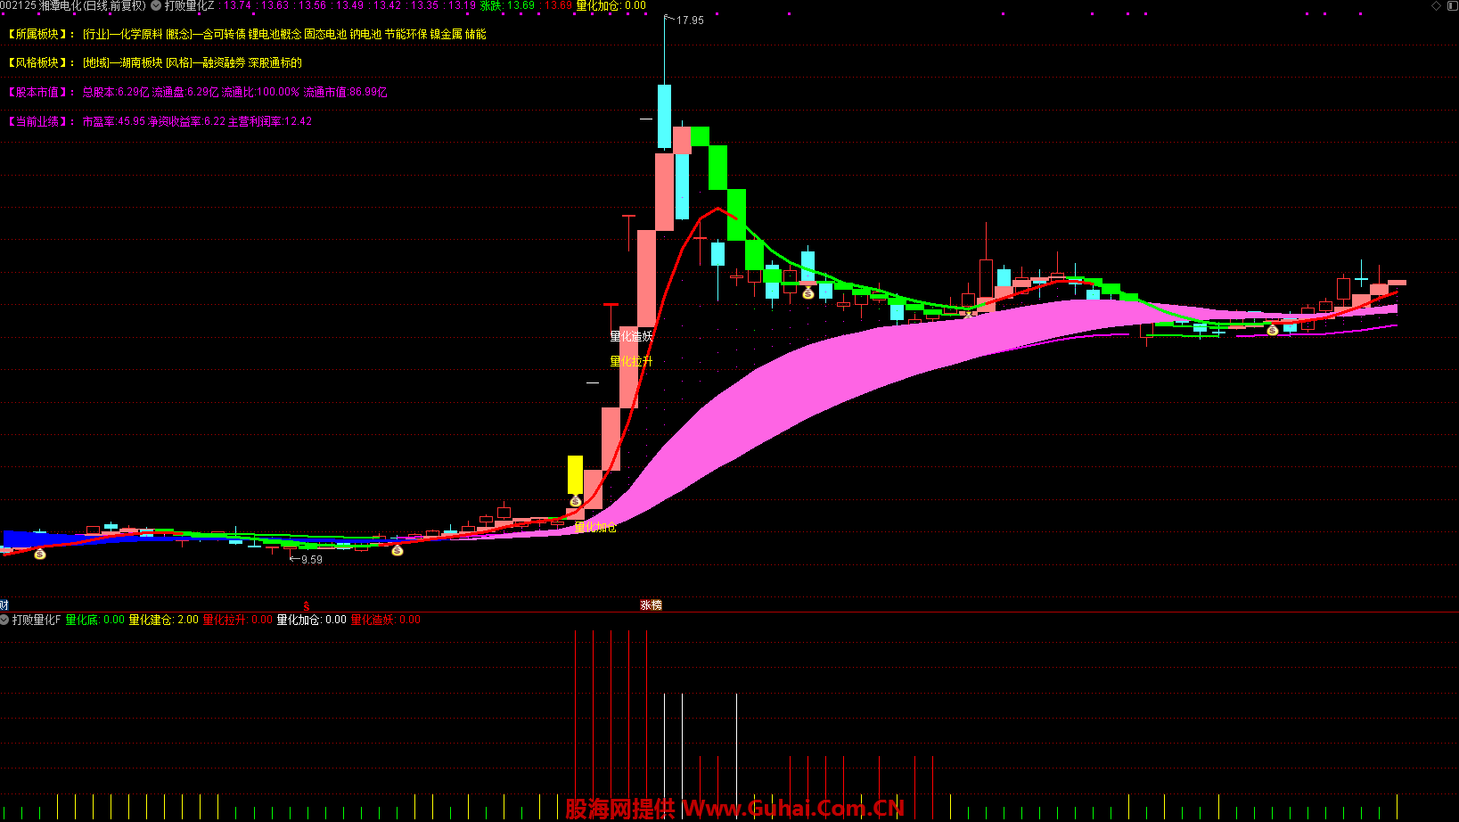
Task: Click the money bag signal under the yellow candle
Action: pos(576,501)
